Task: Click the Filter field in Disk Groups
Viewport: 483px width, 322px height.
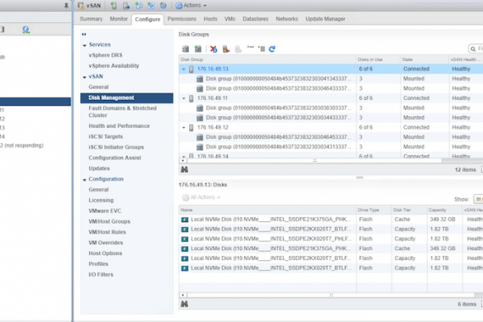Action: point(476,49)
